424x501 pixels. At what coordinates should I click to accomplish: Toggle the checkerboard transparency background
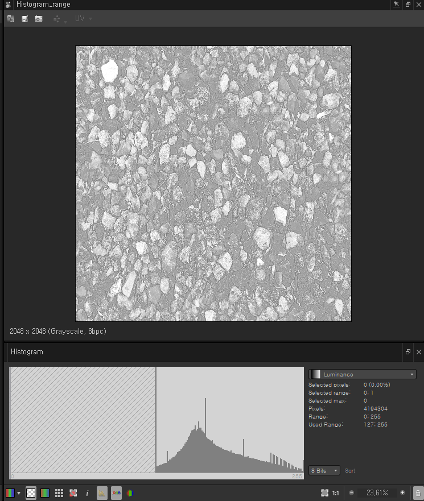pyautogui.click(x=31, y=493)
